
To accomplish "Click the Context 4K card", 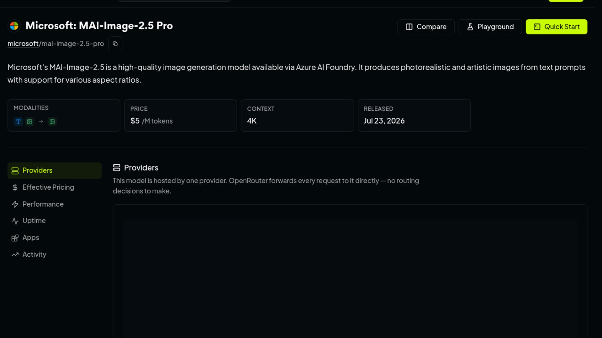I will tap(297, 115).
